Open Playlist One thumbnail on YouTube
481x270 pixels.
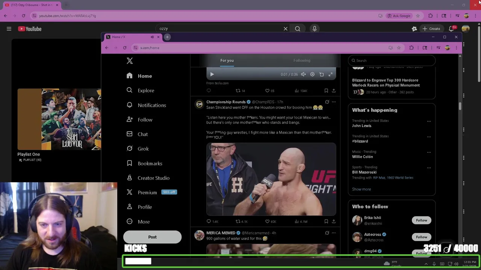(59, 119)
